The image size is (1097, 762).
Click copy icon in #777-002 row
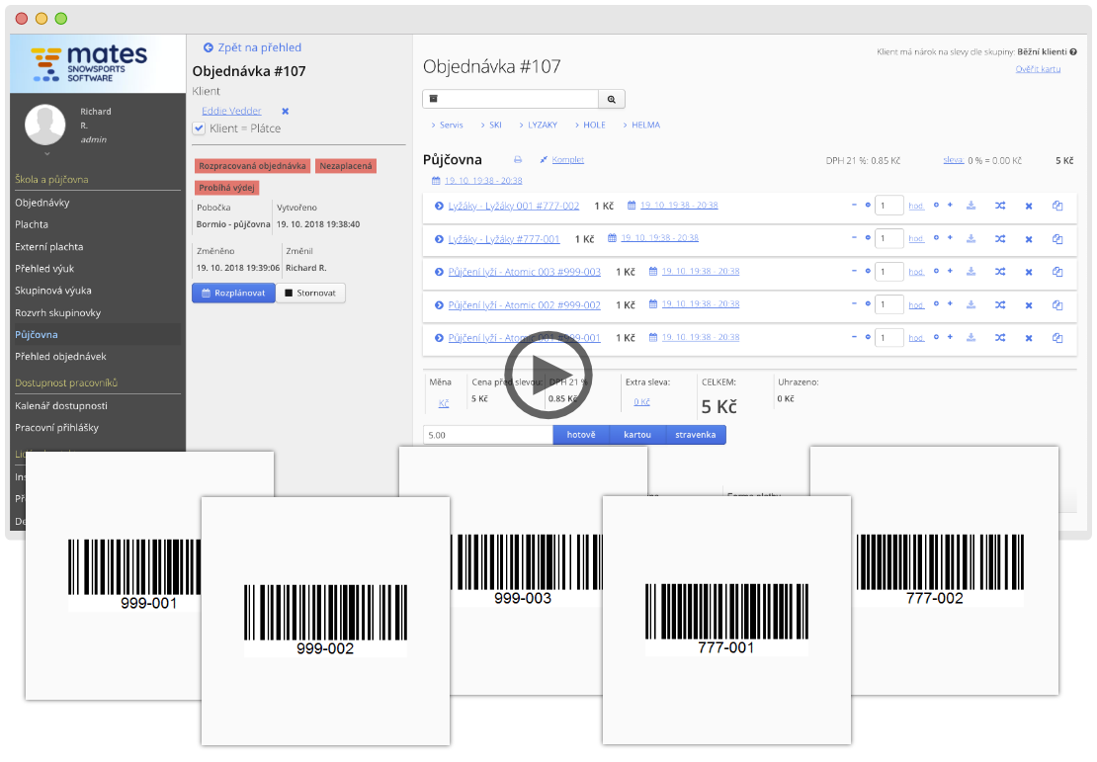pos(1057,206)
